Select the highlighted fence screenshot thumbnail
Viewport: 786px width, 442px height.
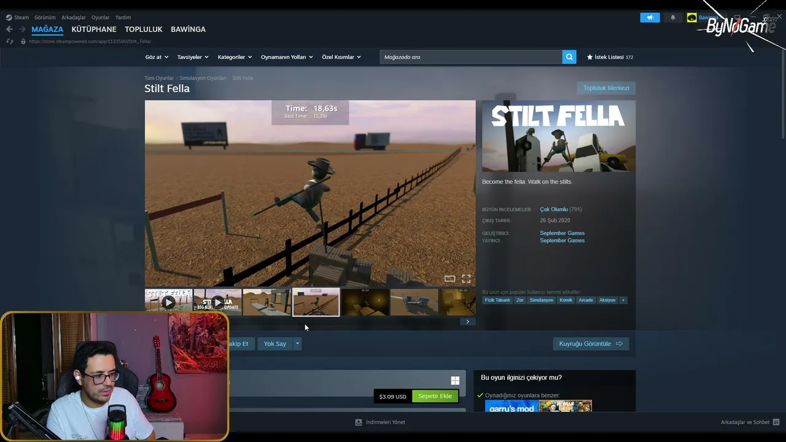pos(316,302)
